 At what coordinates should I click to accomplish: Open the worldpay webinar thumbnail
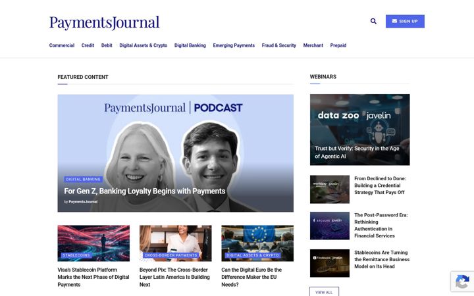[x=330, y=189]
